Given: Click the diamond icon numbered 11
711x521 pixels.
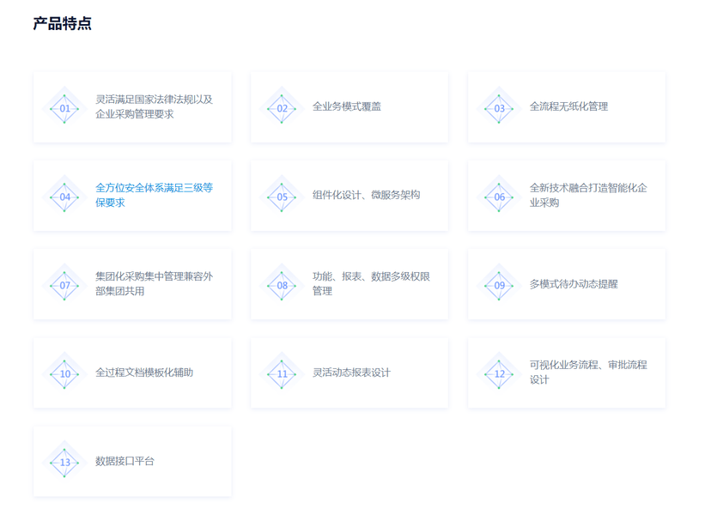Looking at the screenshot, I should [282, 373].
